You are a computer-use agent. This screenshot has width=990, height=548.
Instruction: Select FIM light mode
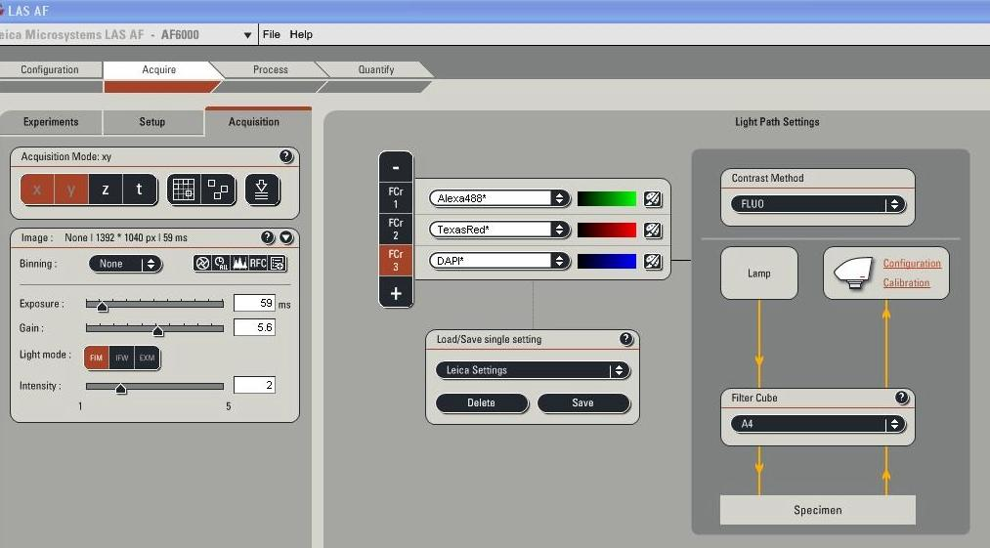[96, 358]
